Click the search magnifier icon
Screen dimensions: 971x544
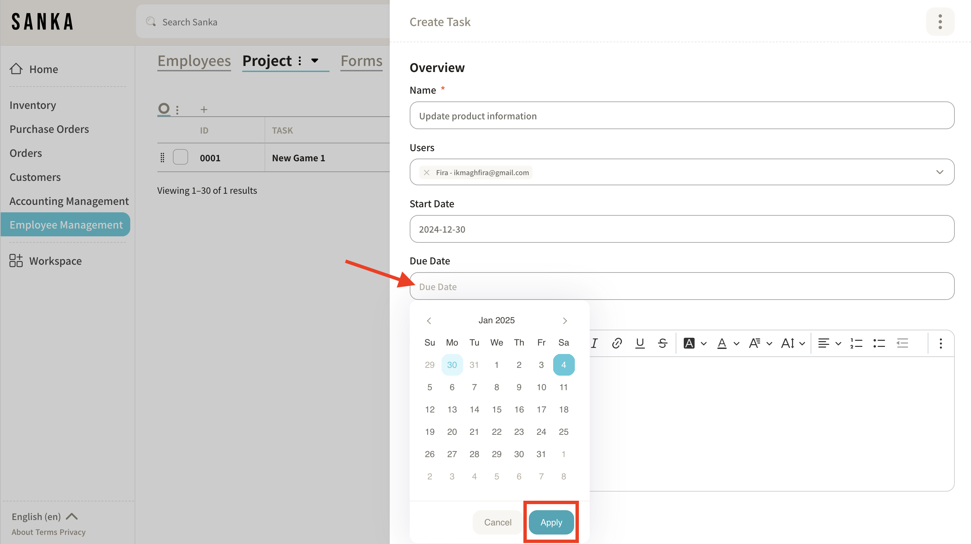(151, 22)
